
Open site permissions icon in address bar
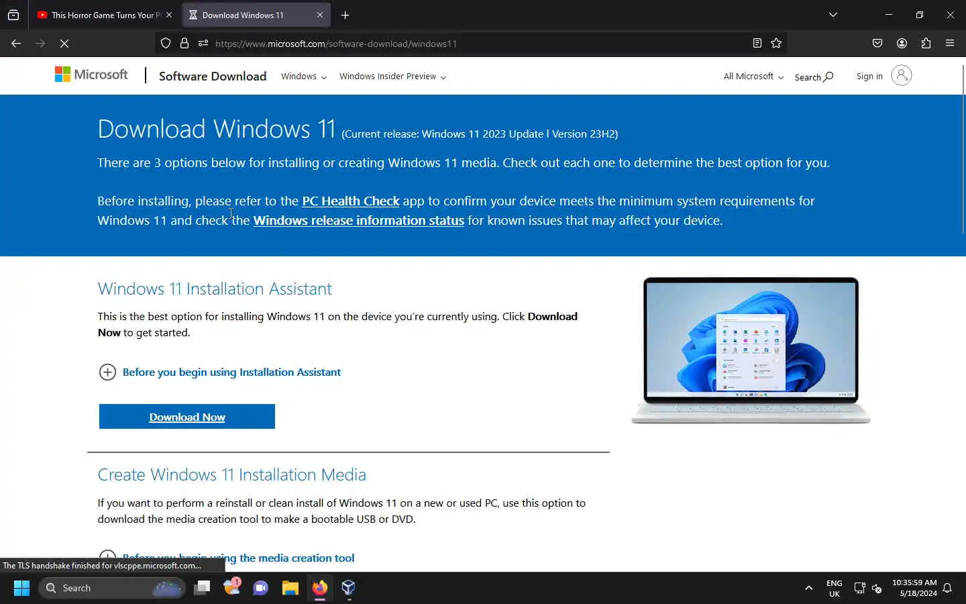(x=203, y=43)
